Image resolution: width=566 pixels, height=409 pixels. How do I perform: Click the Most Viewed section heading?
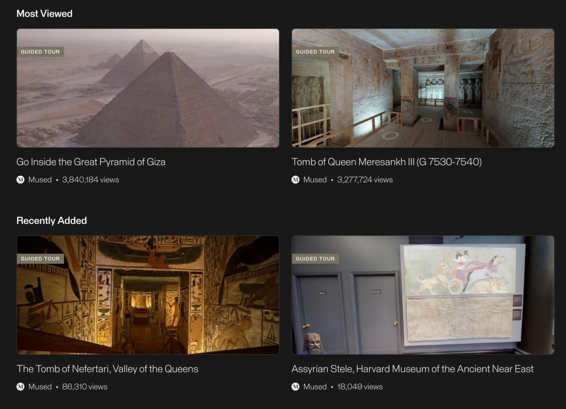[44, 14]
